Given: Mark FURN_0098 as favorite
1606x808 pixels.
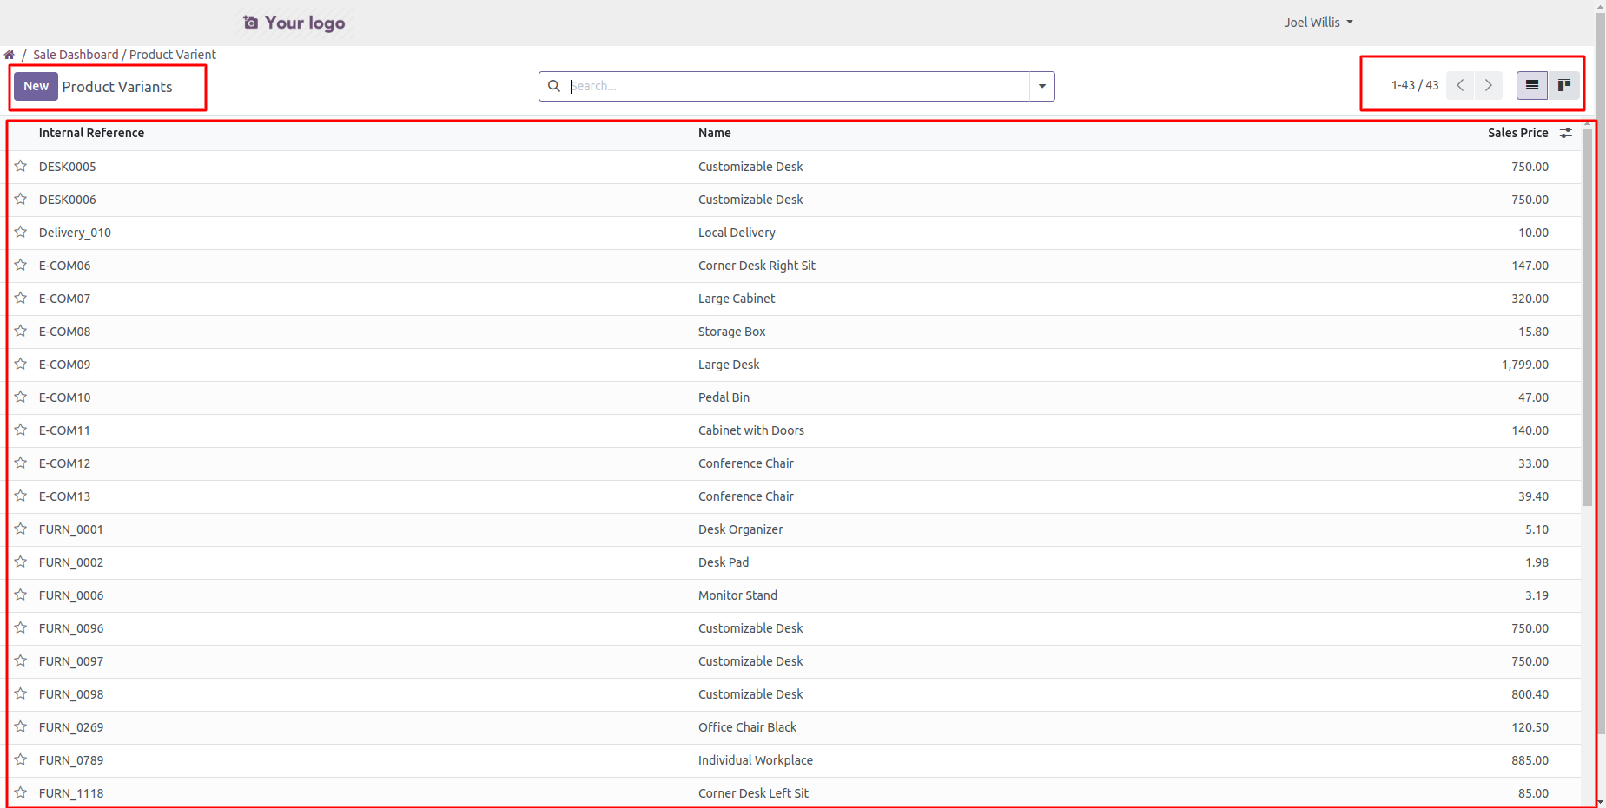Looking at the screenshot, I should coord(21,693).
